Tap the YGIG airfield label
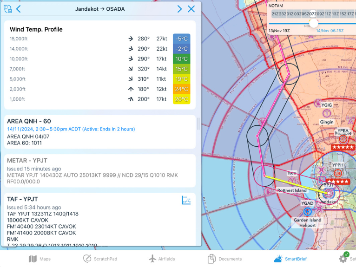The width and height of the screenshot is (356, 267). [x=326, y=105]
